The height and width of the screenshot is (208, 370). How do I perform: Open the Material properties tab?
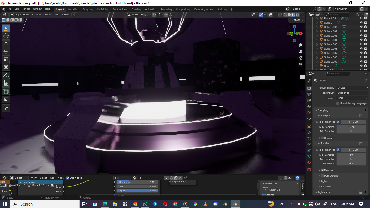(309, 162)
